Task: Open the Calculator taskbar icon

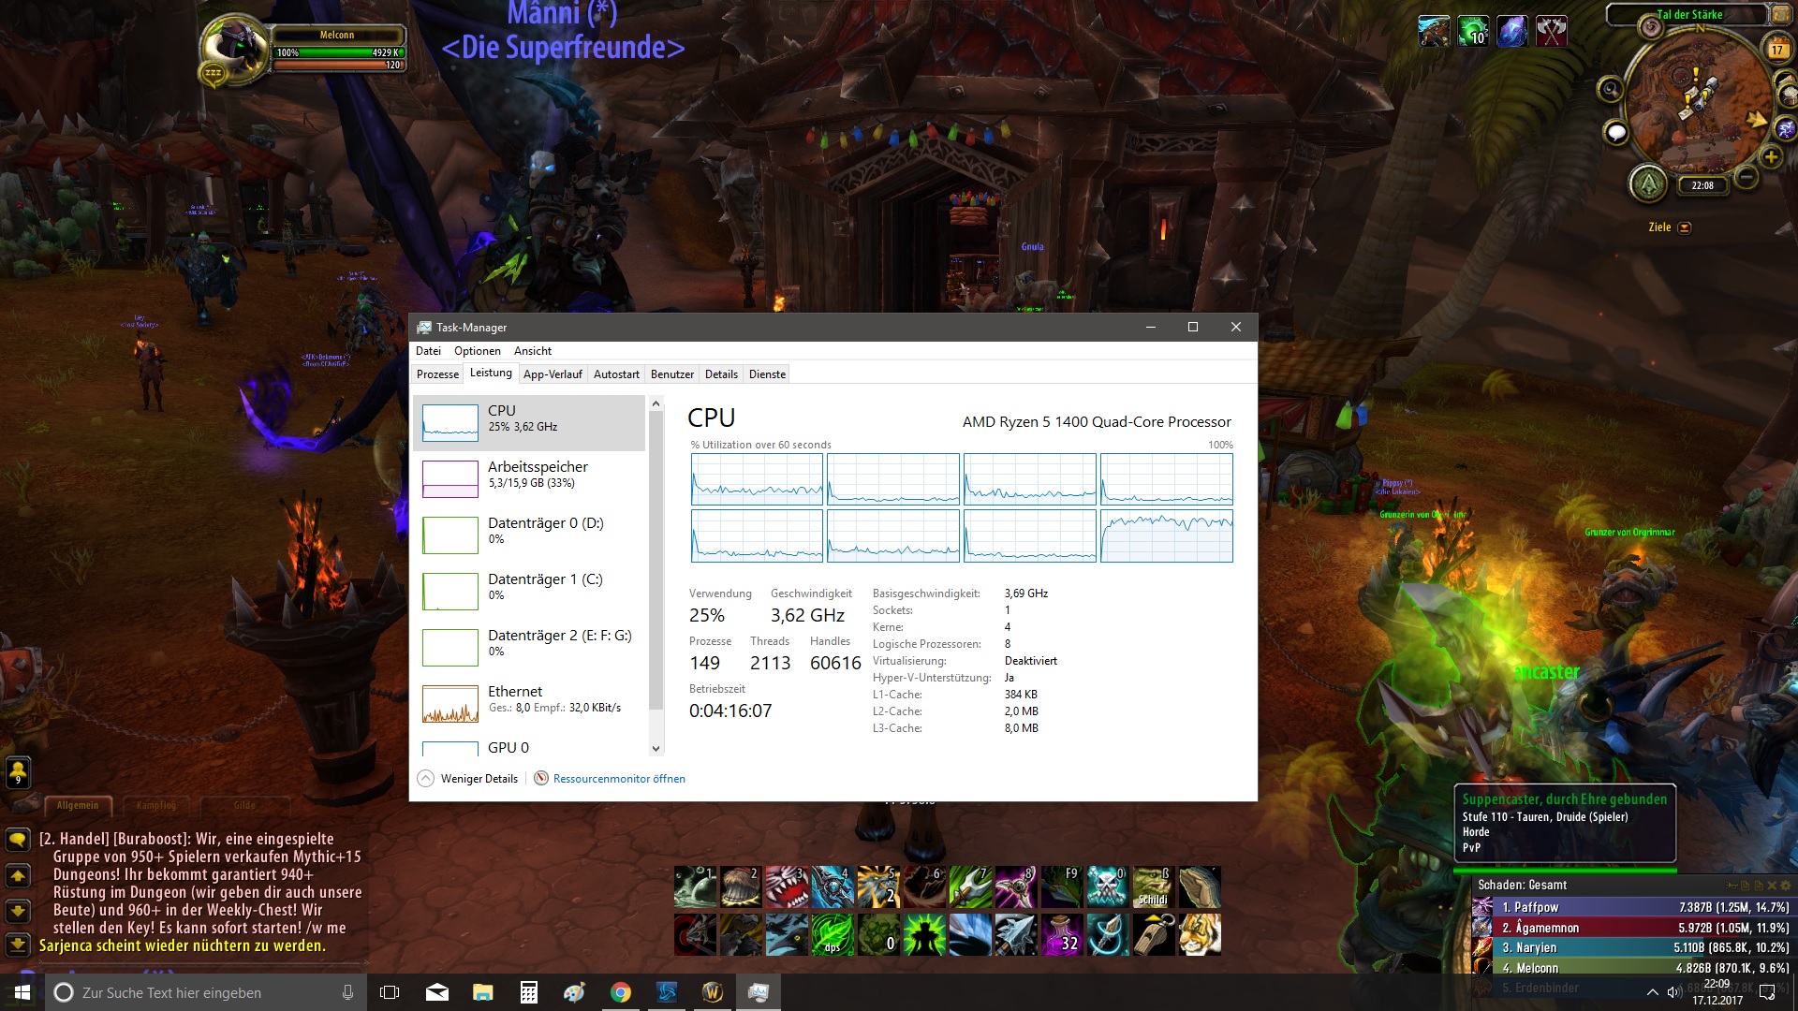Action: [x=529, y=992]
